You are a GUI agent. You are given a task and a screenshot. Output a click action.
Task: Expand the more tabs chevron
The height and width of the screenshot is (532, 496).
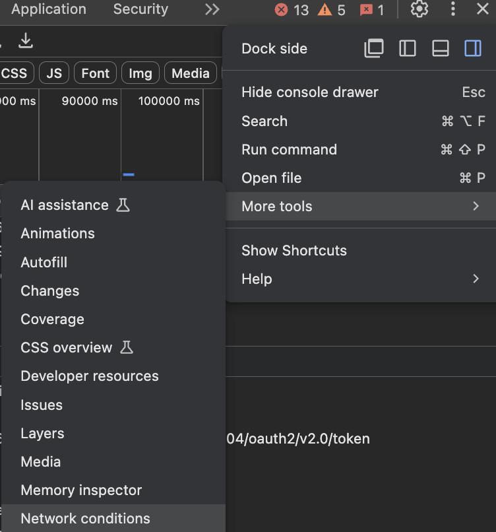point(212,9)
